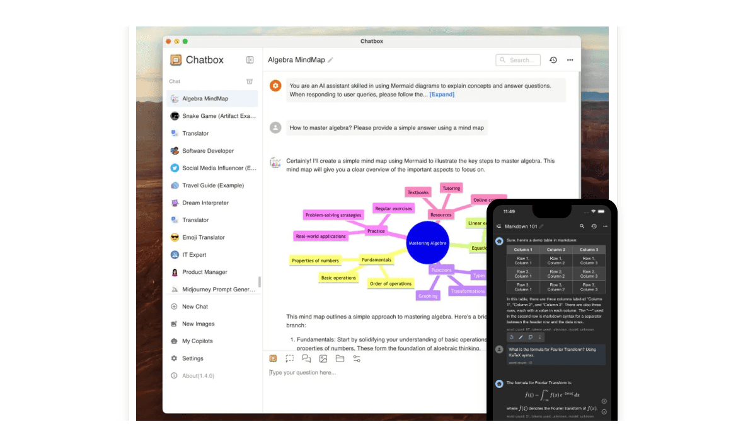Screen dimensions: 743x446
Task: Click the Graphing node in mind map
Action: (428, 296)
